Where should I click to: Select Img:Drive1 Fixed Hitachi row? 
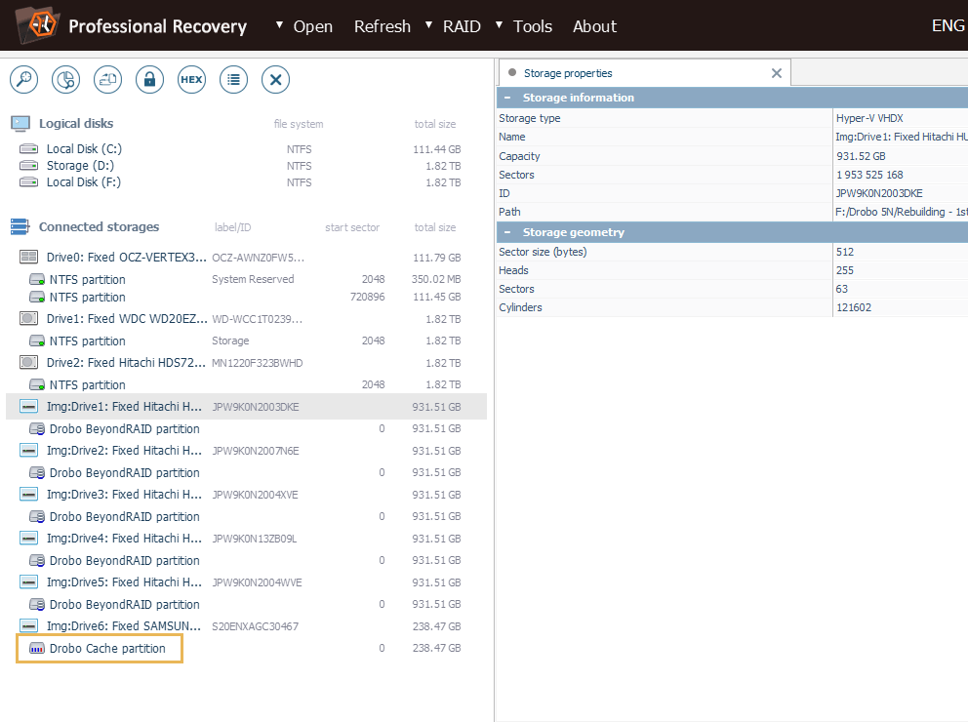(x=246, y=406)
